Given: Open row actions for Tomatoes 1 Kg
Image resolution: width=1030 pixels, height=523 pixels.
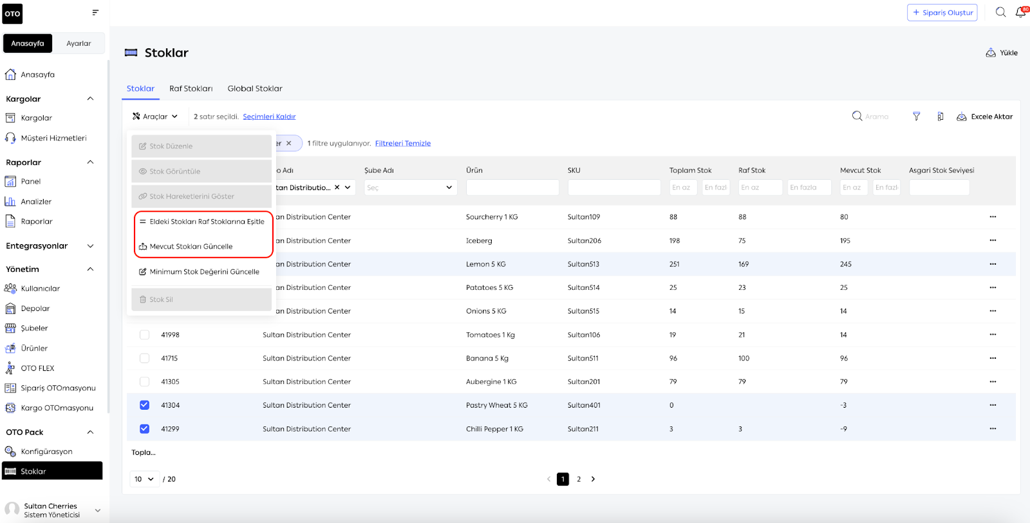Looking at the screenshot, I should (993, 334).
